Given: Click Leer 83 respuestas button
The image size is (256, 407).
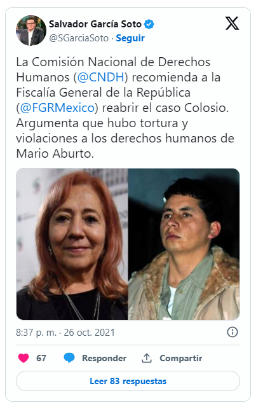Looking at the screenshot, I should (x=128, y=381).
